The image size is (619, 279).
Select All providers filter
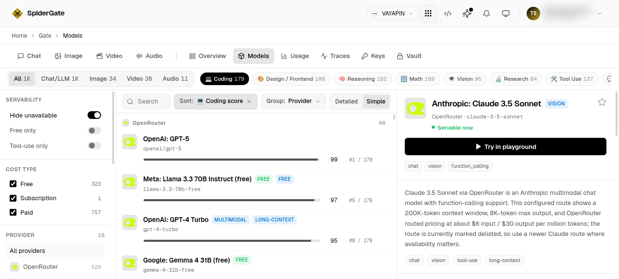coord(55,250)
